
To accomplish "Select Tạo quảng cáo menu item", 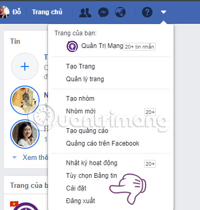I will click(87, 131).
